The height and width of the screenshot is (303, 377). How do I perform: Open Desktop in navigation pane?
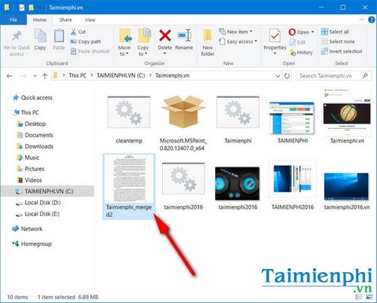point(31,124)
